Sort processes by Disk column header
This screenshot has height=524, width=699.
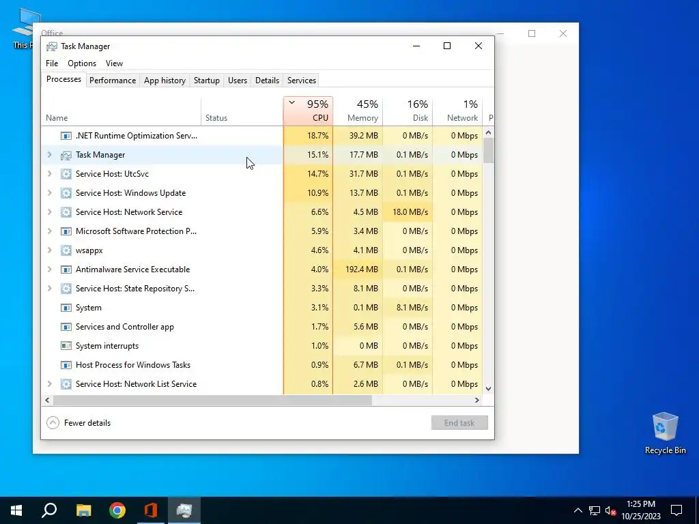click(x=408, y=111)
